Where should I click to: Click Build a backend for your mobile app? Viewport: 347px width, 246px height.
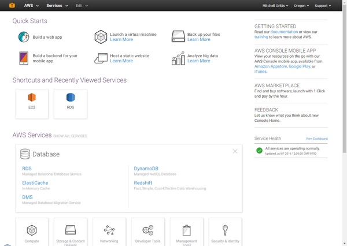[x=55, y=58]
